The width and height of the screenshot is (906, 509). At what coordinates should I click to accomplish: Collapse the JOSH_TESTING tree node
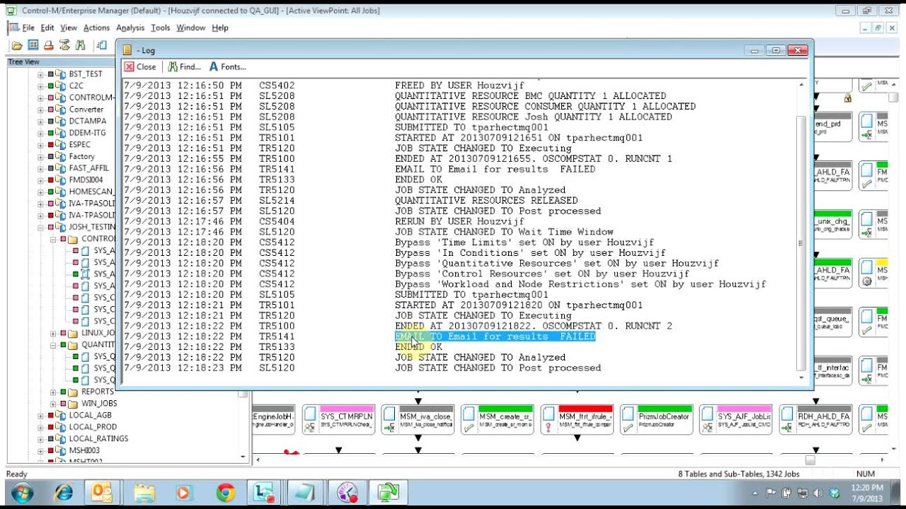pos(40,227)
